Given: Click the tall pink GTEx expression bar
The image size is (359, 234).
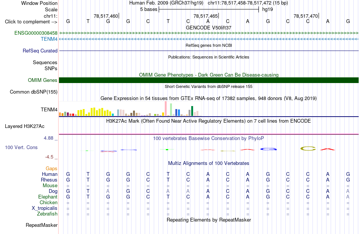Looking at the screenshot, I should point(166,109).
